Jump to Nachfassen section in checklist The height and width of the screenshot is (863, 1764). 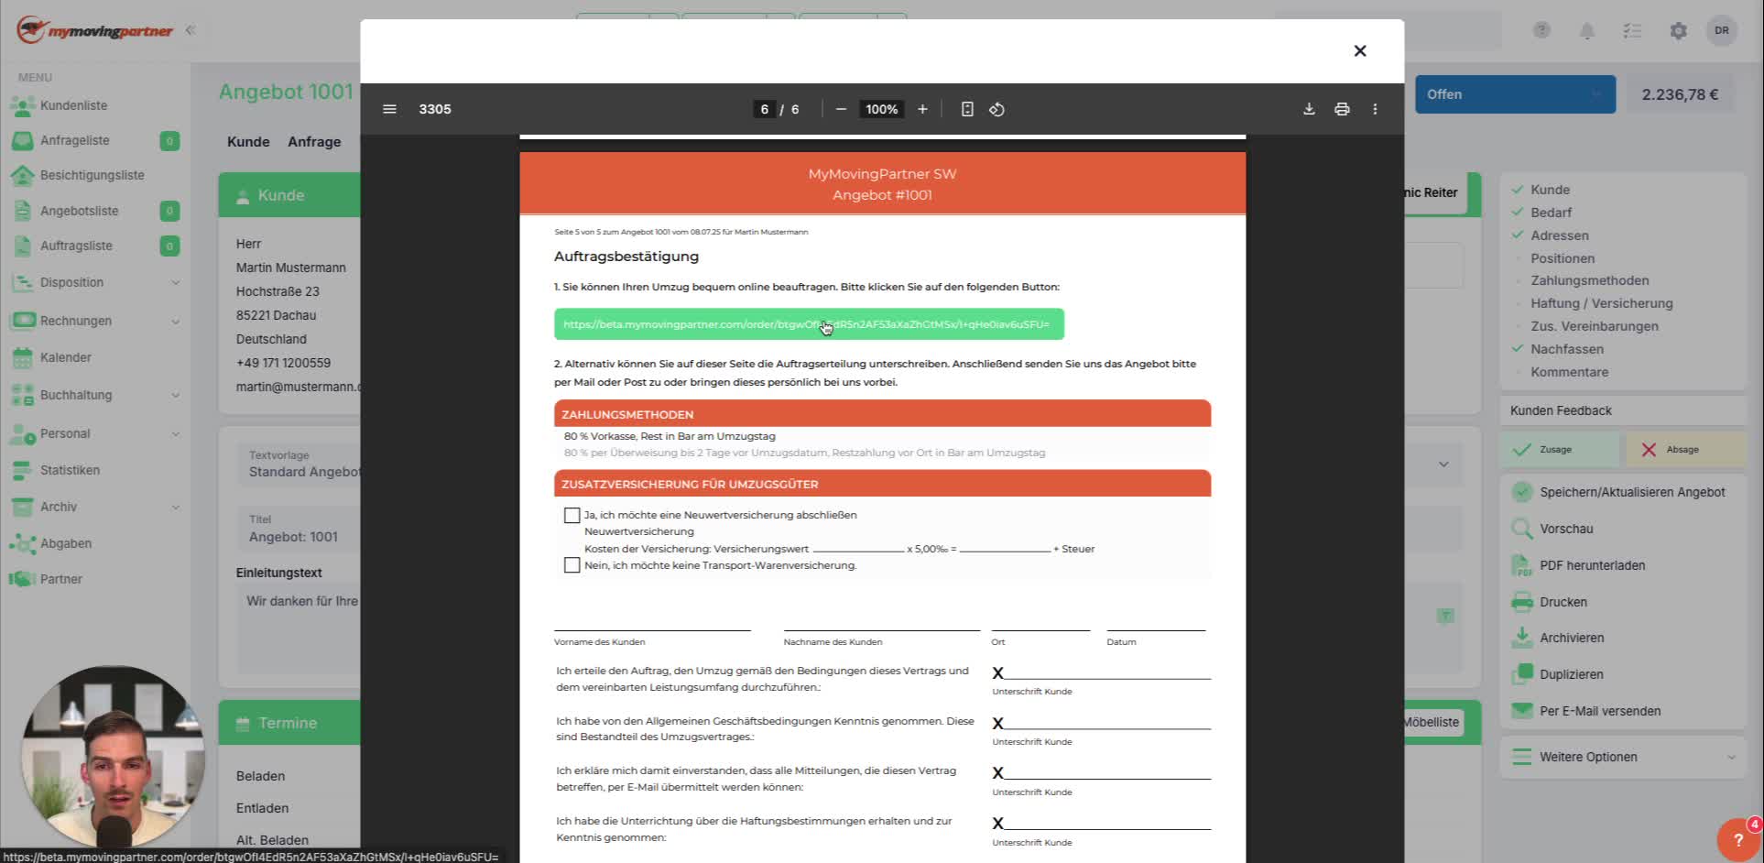click(1567, 349)
